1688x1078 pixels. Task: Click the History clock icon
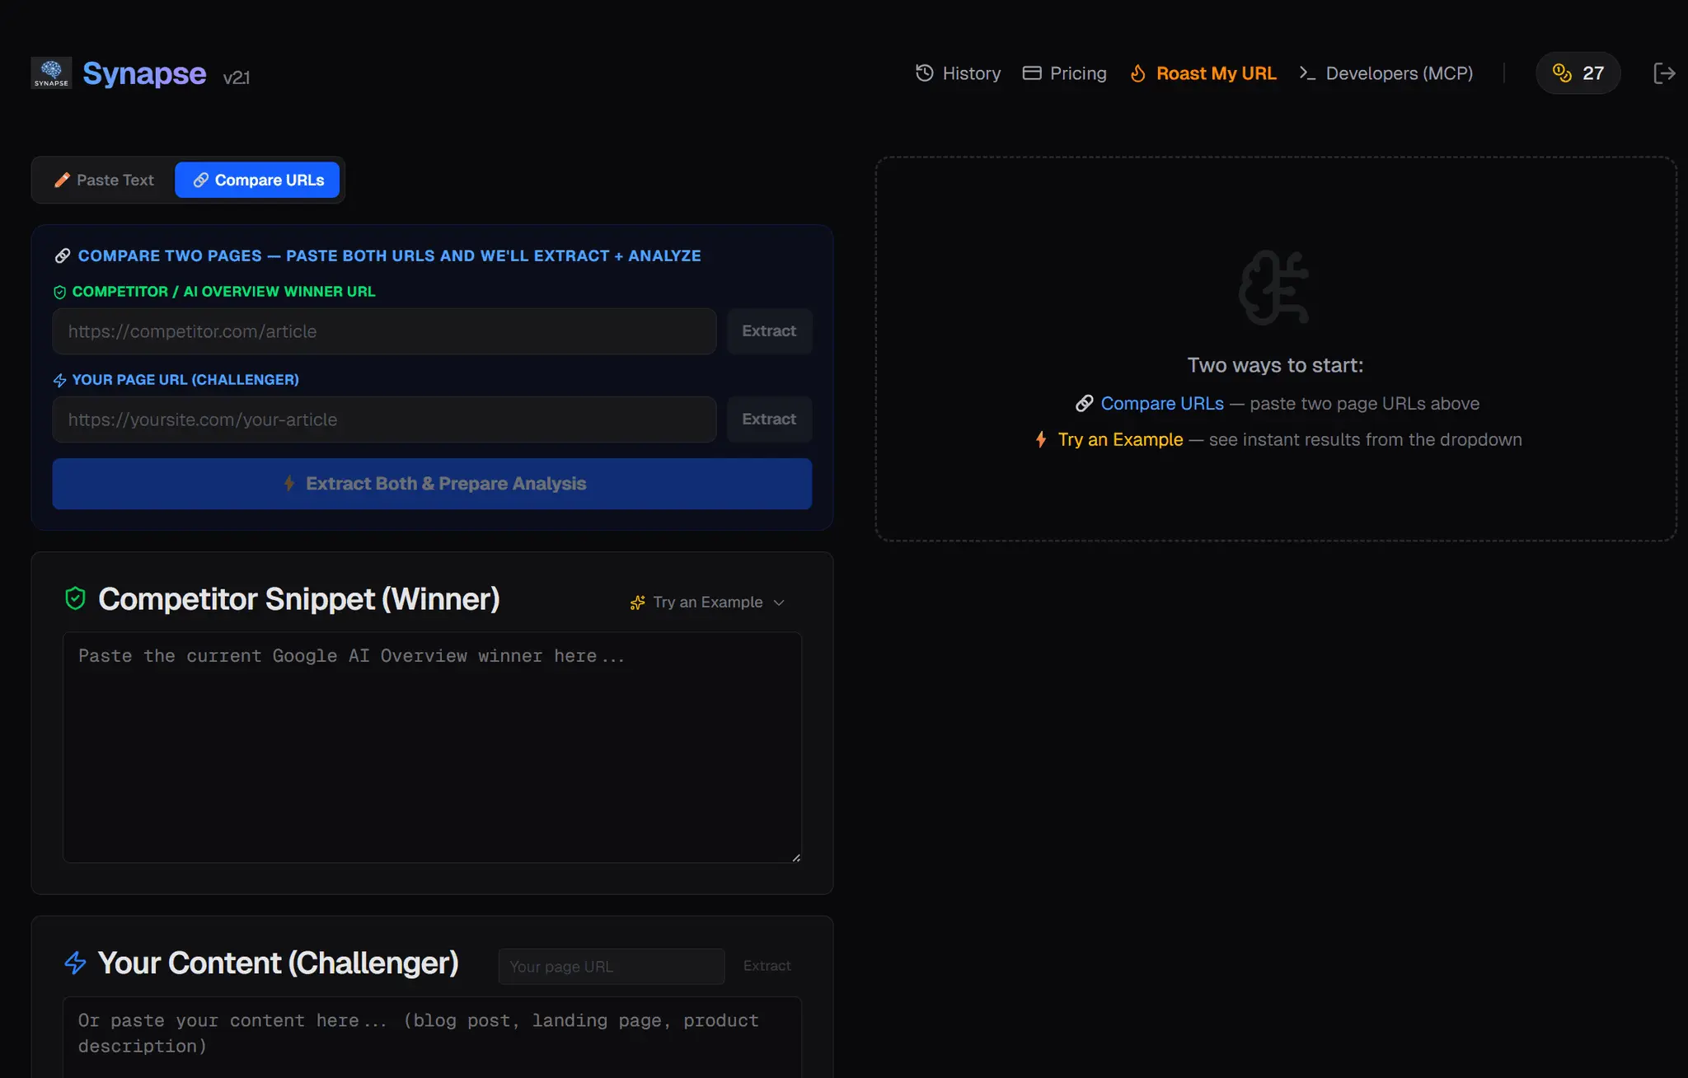(925, 73)
